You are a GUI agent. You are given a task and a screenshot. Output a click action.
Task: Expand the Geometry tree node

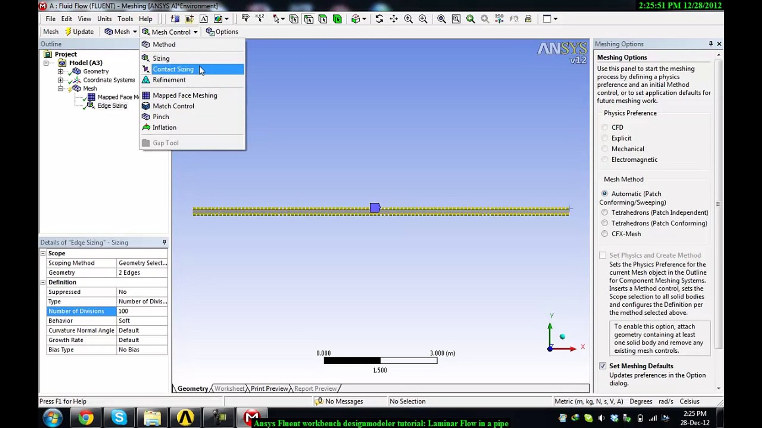60,71
